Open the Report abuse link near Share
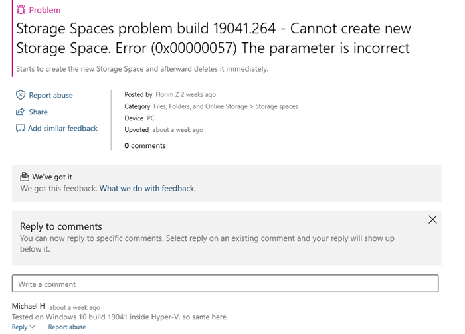This screenshot has width=465, height=334. (x=50, y=95)
